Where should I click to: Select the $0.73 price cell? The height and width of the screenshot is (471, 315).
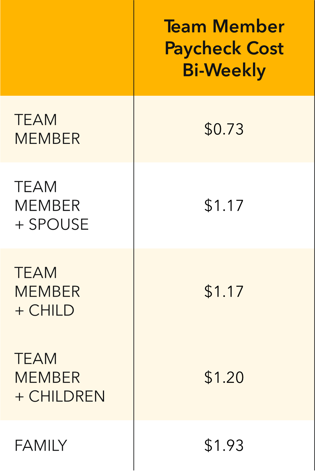tap(224, 129)
